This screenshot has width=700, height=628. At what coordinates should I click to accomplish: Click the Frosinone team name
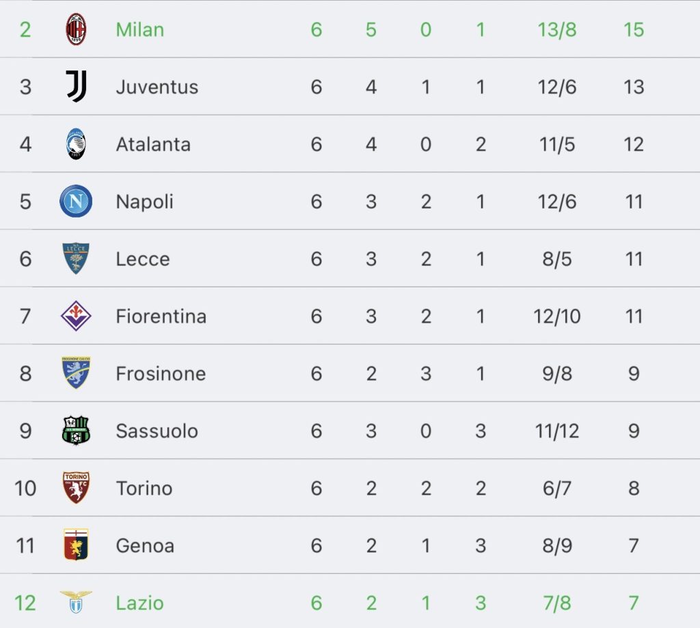tap(161, 374)
